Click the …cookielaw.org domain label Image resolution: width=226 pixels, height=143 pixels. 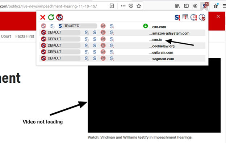[x=162, y=46]
